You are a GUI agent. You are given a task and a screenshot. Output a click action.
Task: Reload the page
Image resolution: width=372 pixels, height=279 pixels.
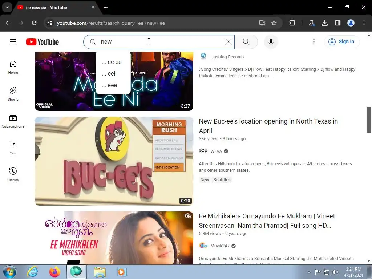[x=34, y=23]
